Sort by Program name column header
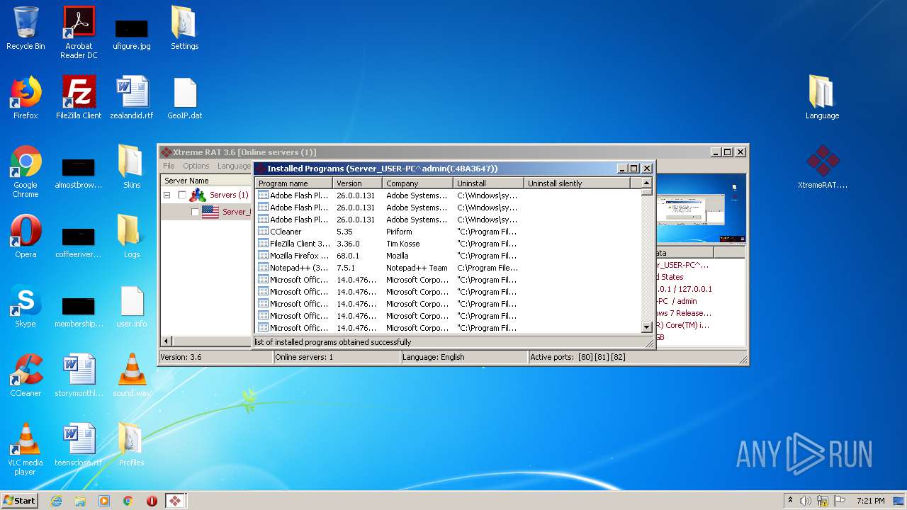This screenshot has height=510, width=907. [x=293, y=183]
